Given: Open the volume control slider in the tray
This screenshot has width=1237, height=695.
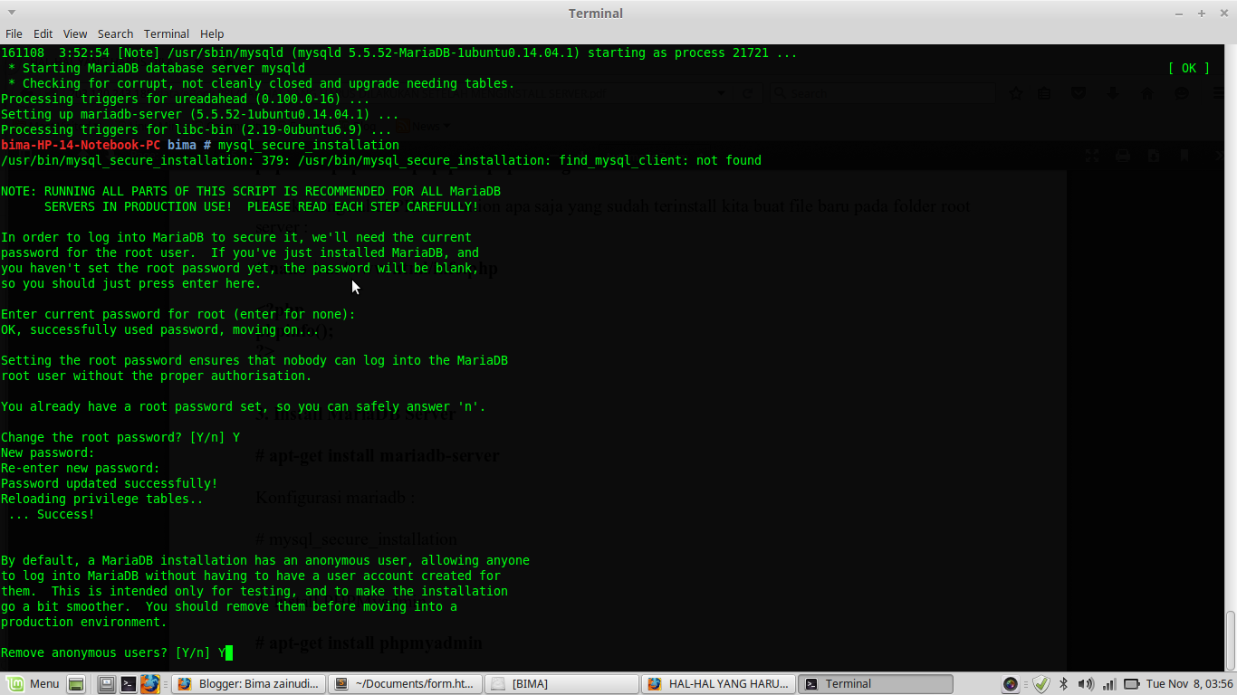Looking at the screenshot, I should [x=1086, y=684].
